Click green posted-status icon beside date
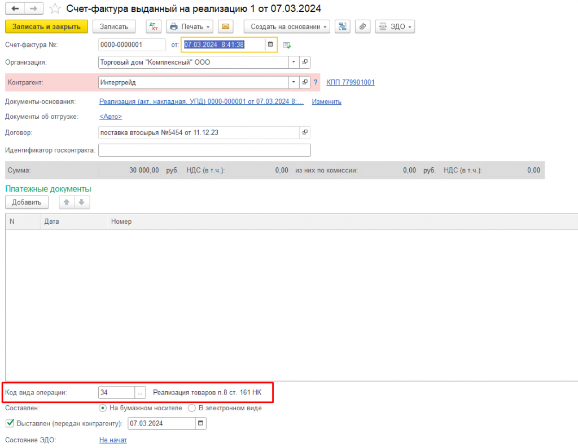 coord(286,45)
